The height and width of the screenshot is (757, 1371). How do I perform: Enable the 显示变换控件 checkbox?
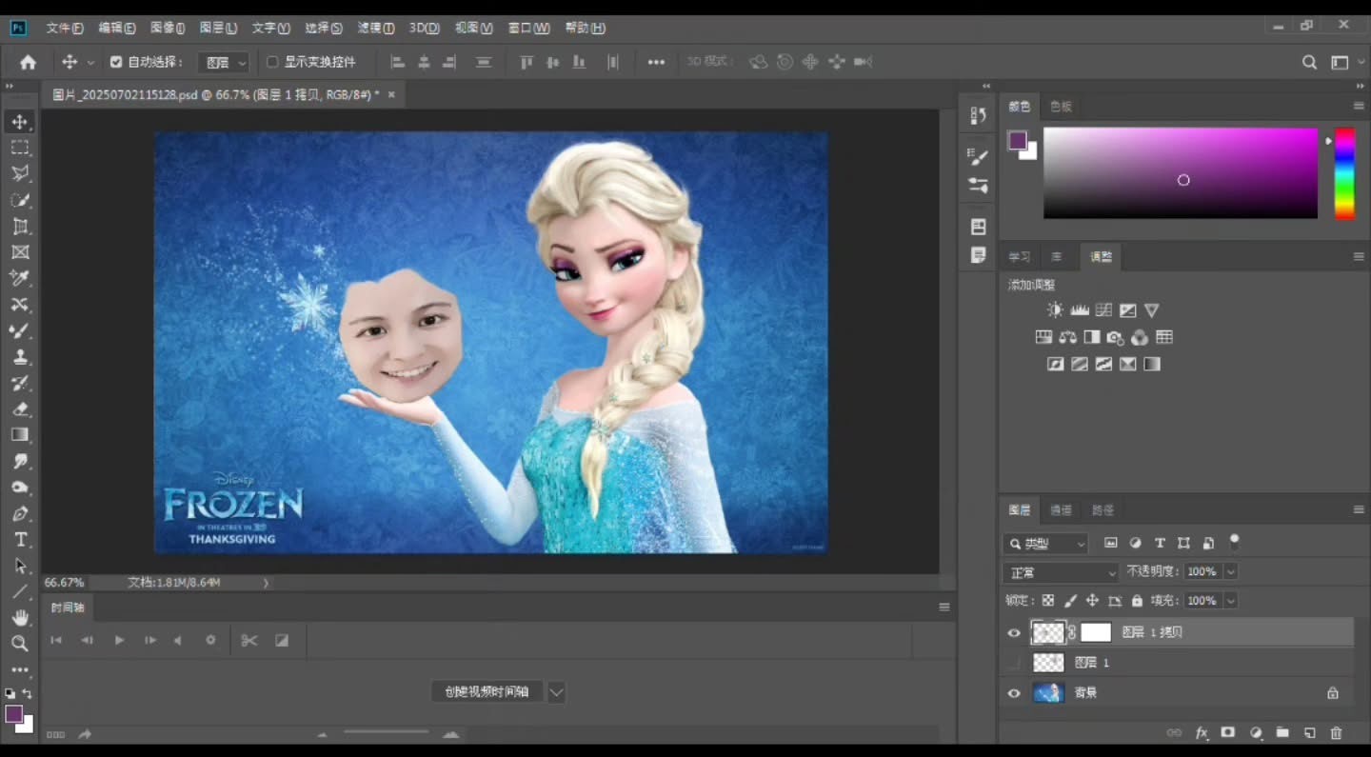point(272,62)
